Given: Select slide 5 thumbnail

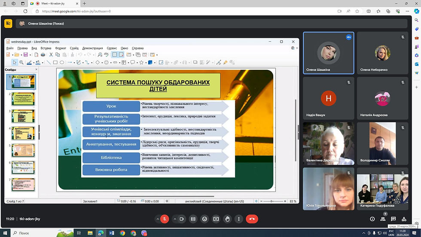Looking at the screenshot, I should click(x=23, y=151).
